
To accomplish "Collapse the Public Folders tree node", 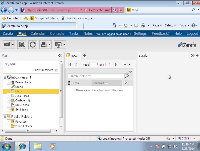I will pyautogui.click(x=5, y=117).
